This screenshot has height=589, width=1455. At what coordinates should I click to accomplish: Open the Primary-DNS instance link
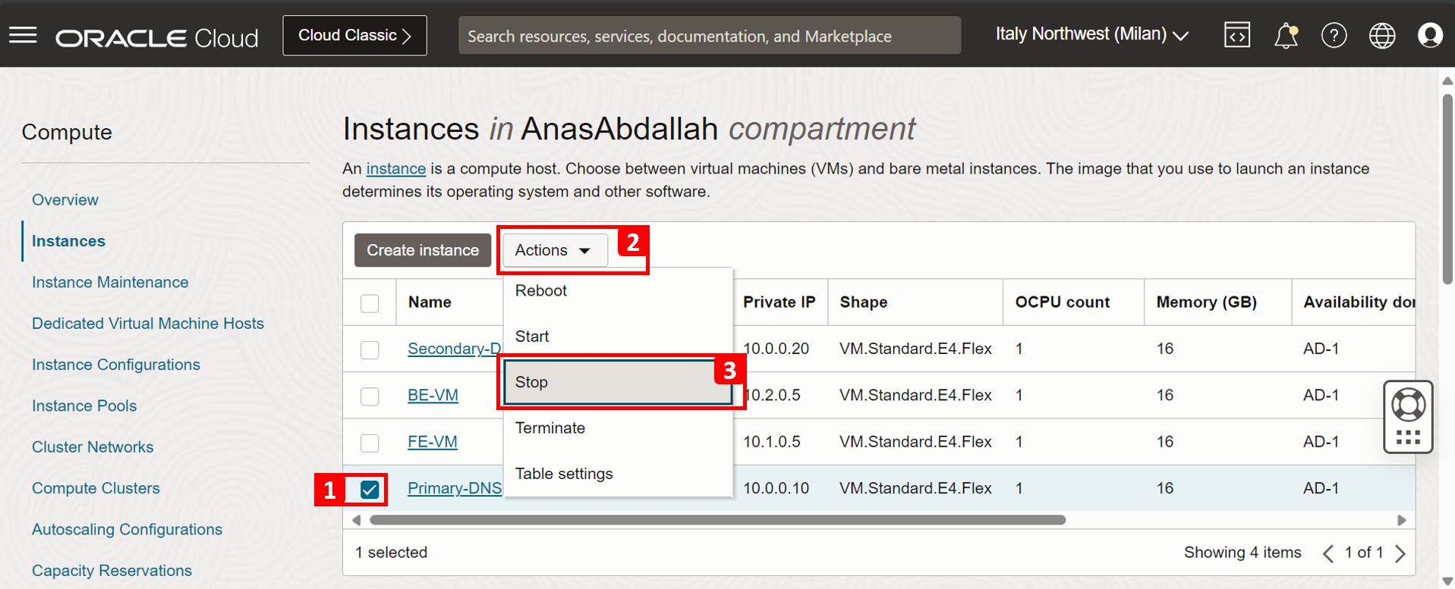pyautogui.click(x=455, y=488)
